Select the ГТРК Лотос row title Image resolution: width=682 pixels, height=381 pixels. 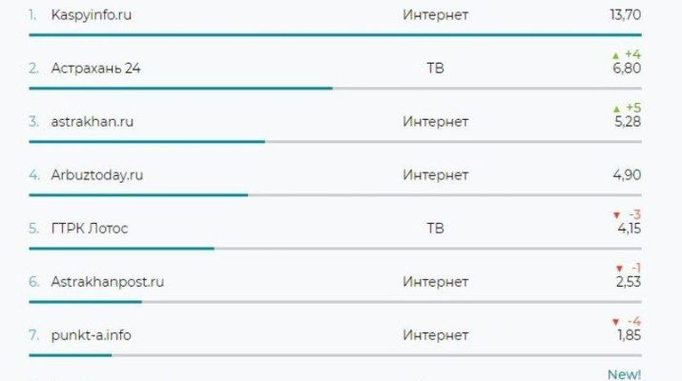pyautogui.click(x=90, y=229)
